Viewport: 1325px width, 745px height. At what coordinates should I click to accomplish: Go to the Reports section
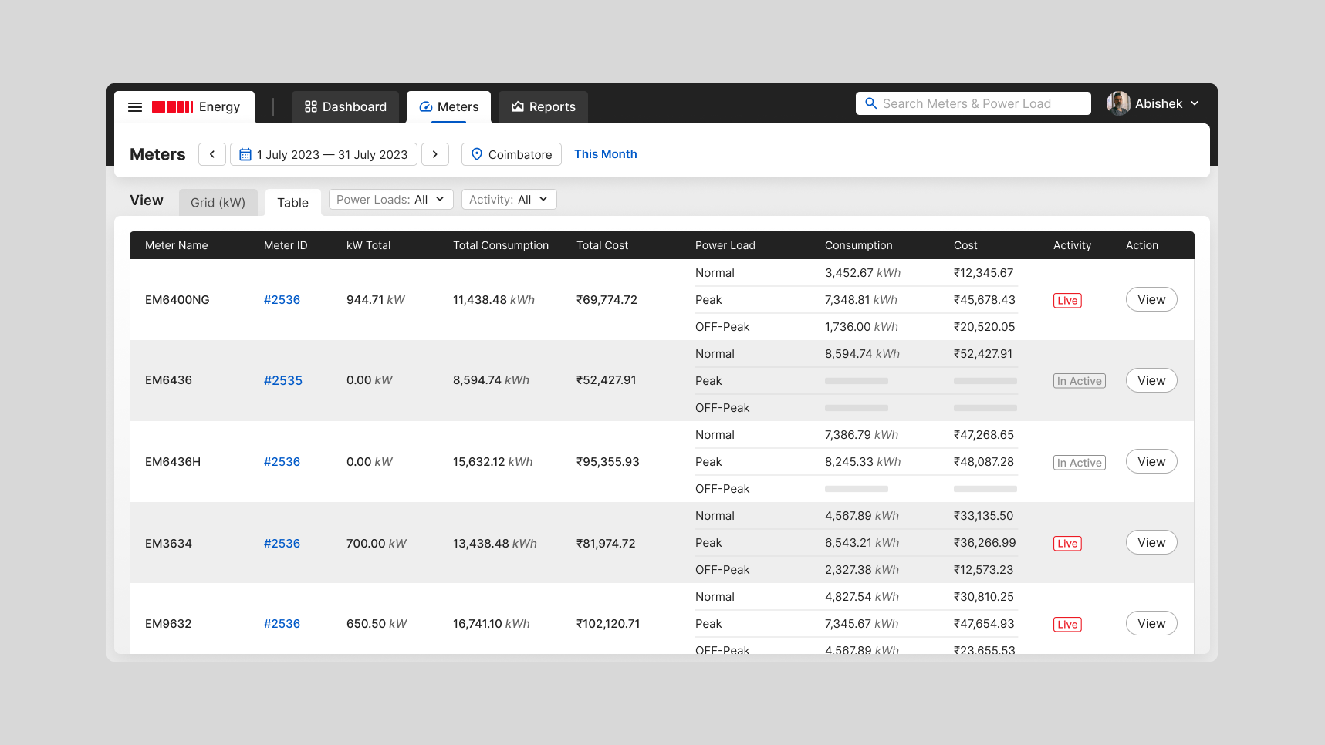point(543,106)
